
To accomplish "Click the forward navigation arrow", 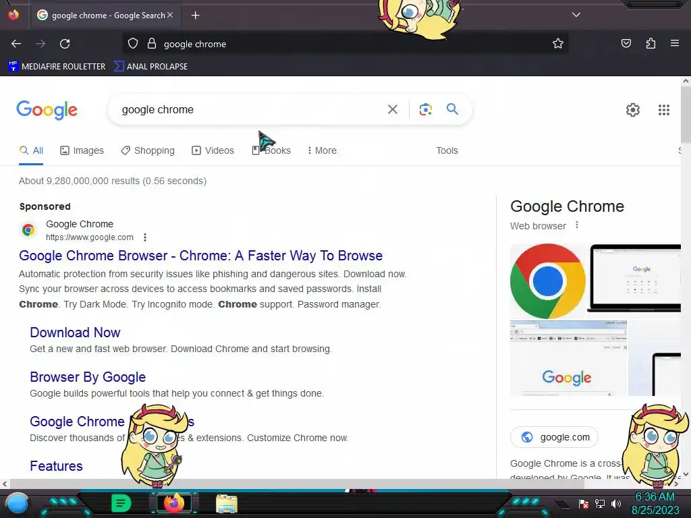I will (x=40, y=44).
